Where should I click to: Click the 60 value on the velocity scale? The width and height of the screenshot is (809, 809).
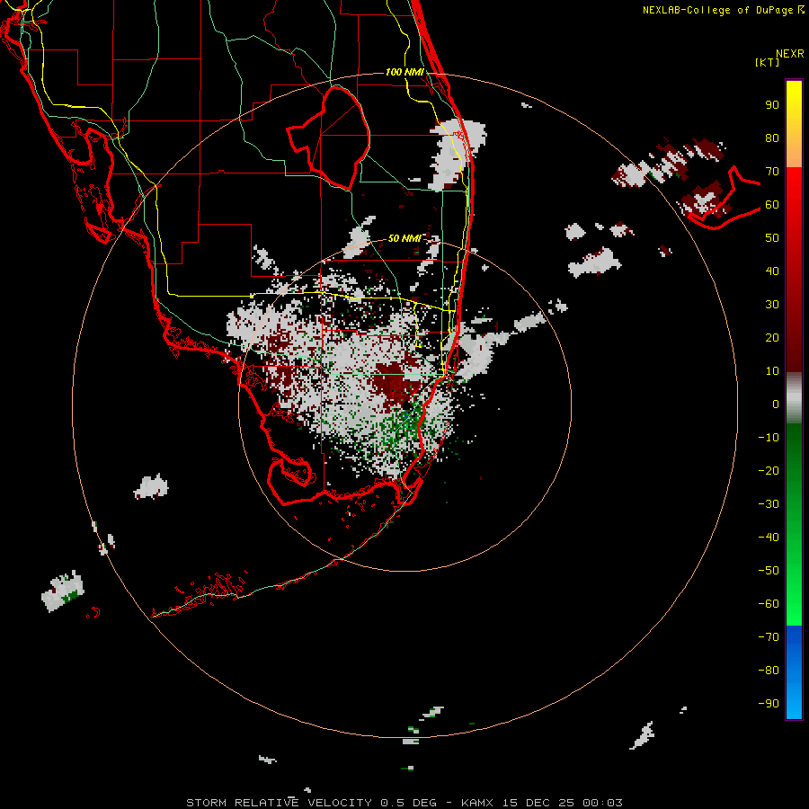click(x=772, y=205)
